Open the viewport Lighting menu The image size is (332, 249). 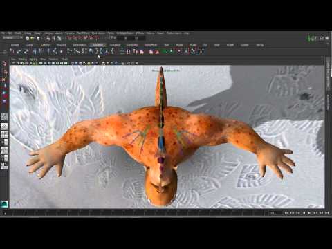(x=33, y=59)
